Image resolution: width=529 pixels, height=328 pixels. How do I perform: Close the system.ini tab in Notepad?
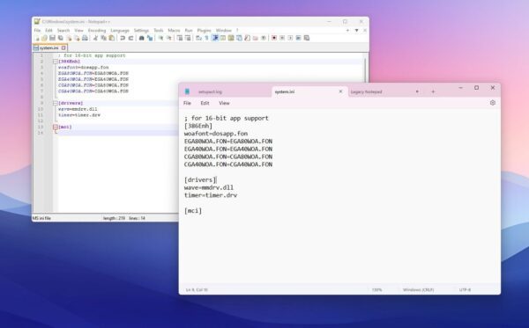[x=340, y=91]
